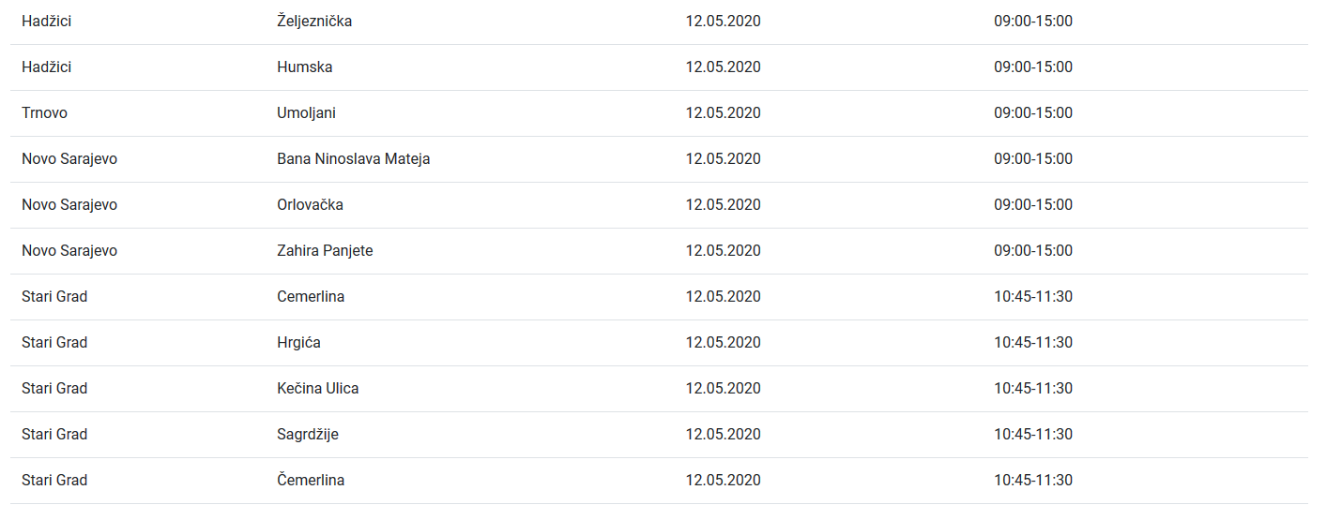Click Stari Grad beside Kečina Ulica
The width and height of the screenshot is (1327, 505).
54,388
